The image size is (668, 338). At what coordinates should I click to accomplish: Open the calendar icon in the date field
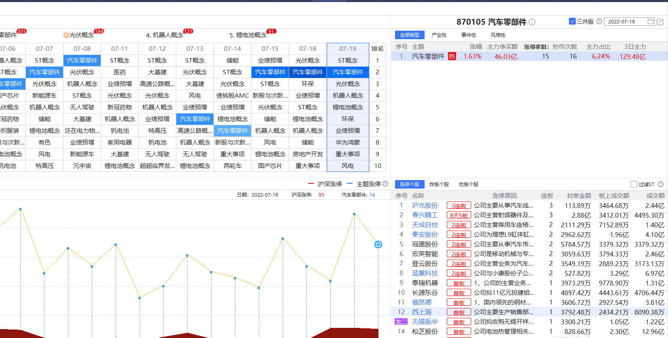651,21
